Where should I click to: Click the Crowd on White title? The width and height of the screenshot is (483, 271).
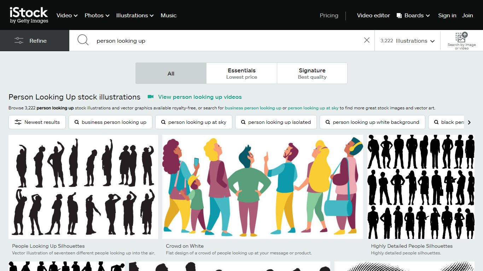point(185,246)
